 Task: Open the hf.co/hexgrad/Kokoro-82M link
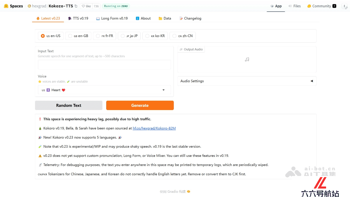pyautogui.click(x=154, y=128)
